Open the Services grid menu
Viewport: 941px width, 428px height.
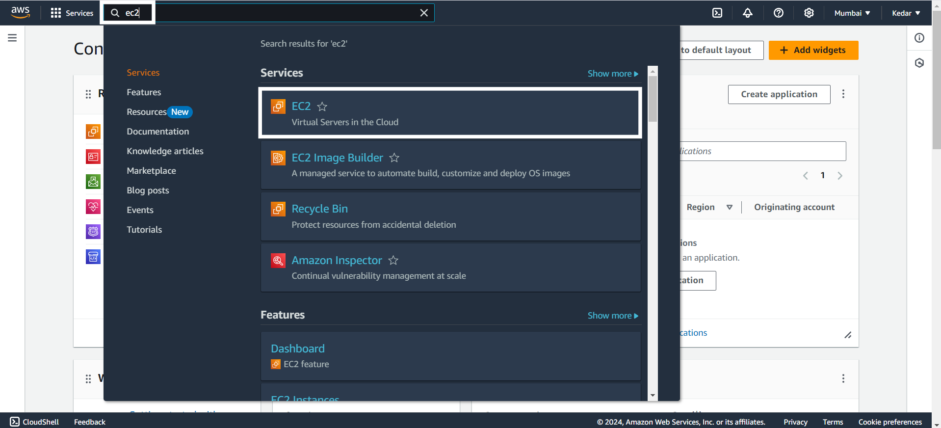(72, 13)
